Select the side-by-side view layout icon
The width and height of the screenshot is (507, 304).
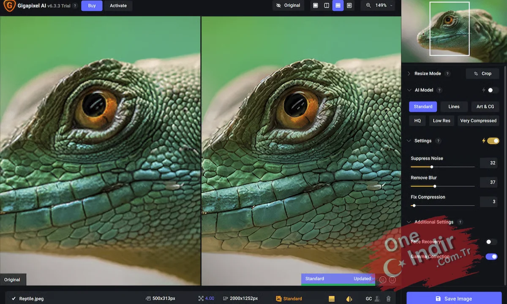pyautogui.click(x=338, y=5)
